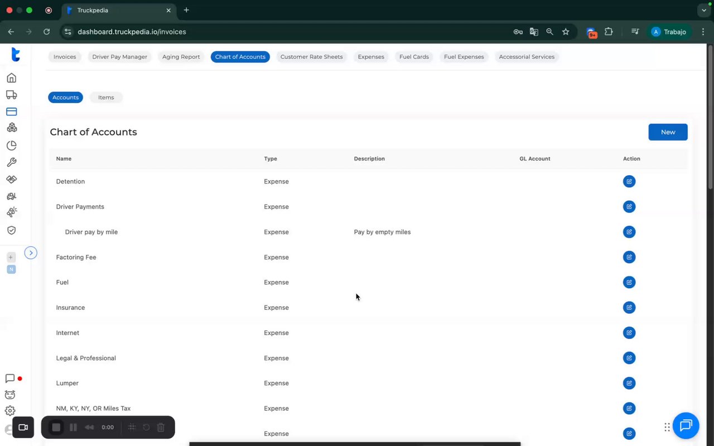Open the wrench maintenance sidebar icon
Viewport: 714px width, 446px height.
coord(11,162)
